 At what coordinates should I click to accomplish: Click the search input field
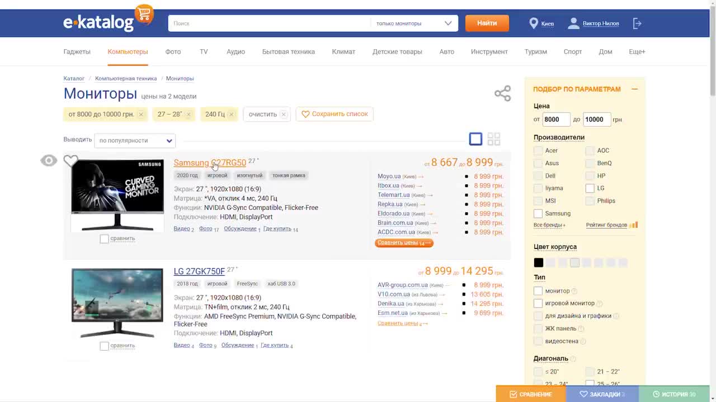[269, 23]
